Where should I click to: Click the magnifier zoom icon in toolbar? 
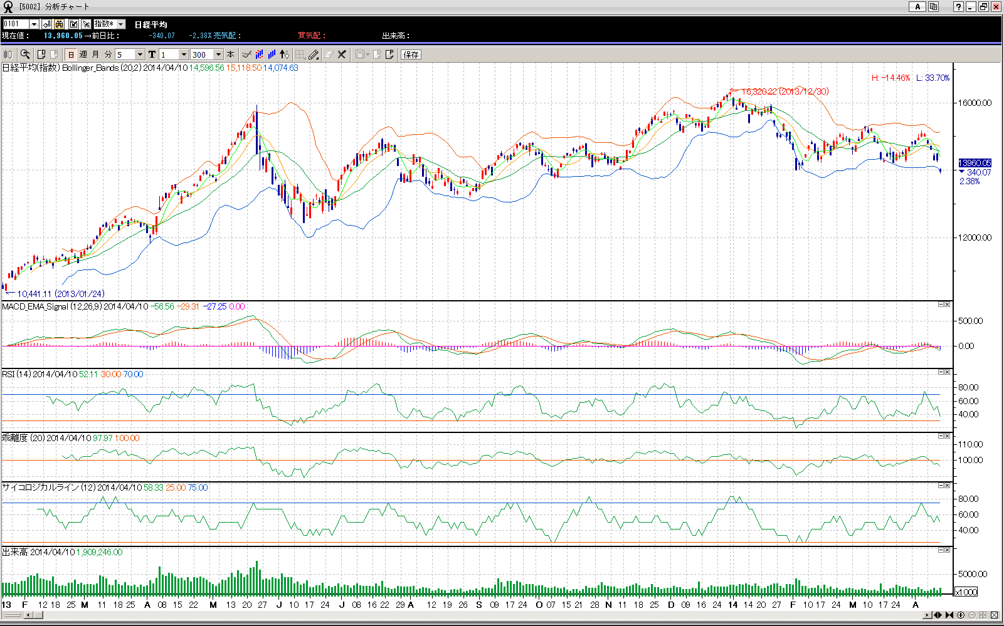click(25, 55)
